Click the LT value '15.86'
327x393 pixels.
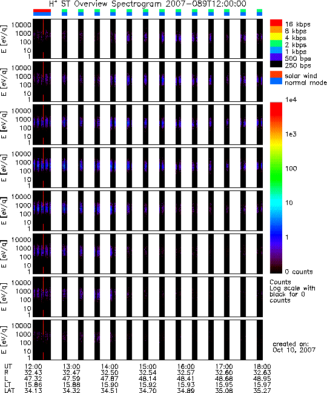(x=33, y=385)
